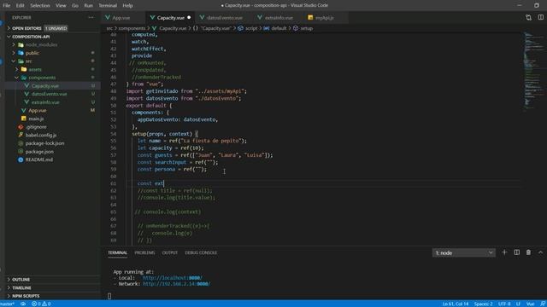Switch to the extraInfo.vue editor tab

pos(279,18)
